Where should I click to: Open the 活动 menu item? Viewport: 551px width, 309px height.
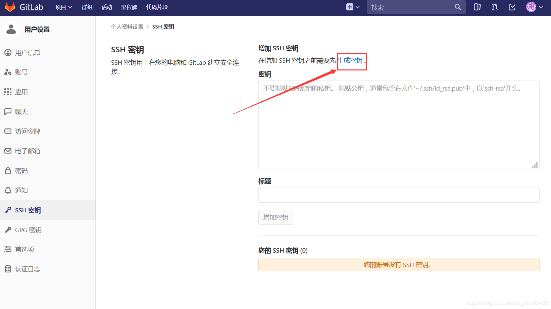pyautogui.click(x=107, y=7)
